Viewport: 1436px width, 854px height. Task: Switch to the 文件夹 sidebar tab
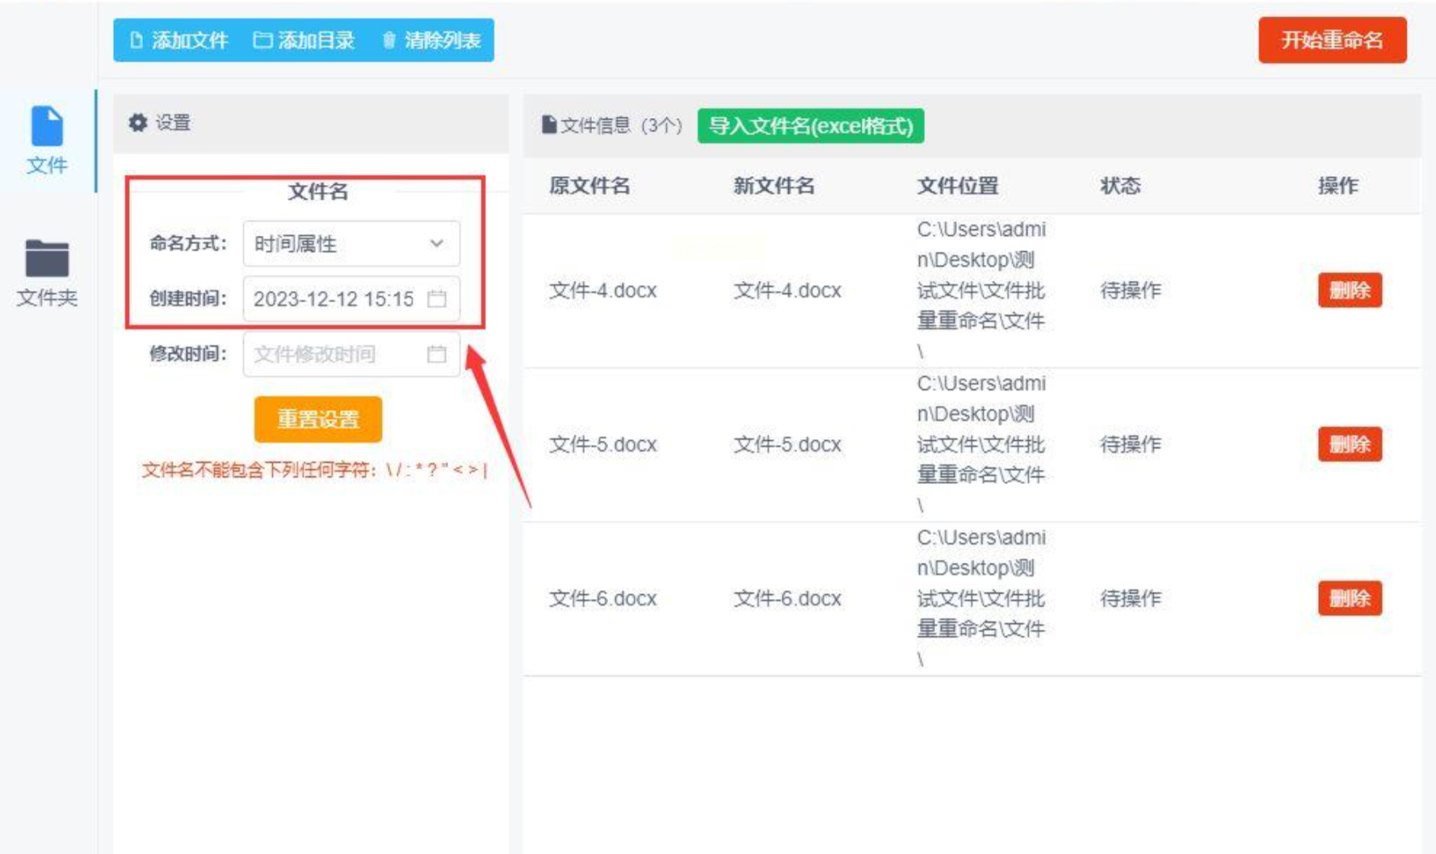pos(47,273)
